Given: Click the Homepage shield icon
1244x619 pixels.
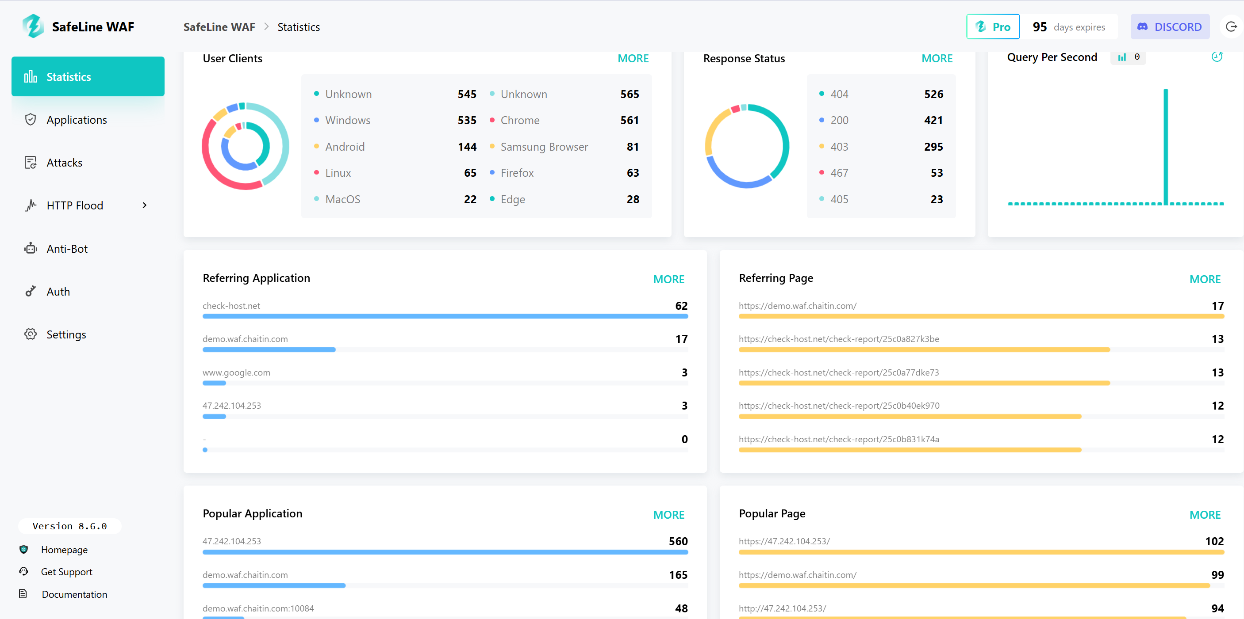Looking at the screenshot, I should pyautogui.click(x=23, y=549).
